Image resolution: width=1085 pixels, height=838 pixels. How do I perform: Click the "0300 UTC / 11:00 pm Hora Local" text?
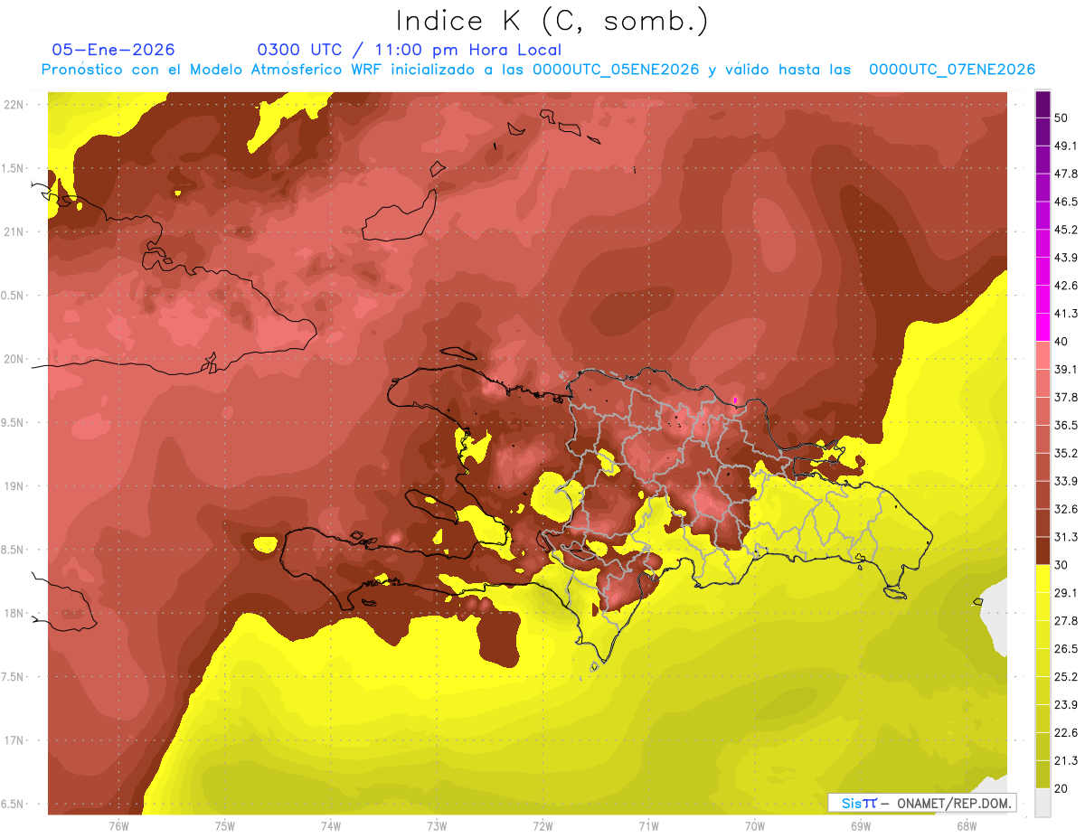410,50
